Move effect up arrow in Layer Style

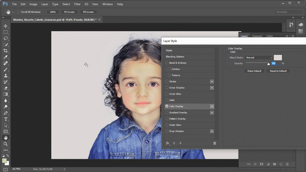coord(174,143)
